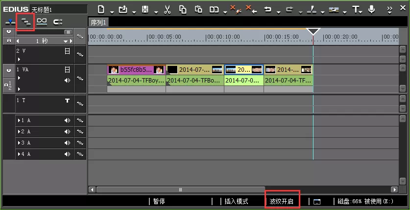The image size is (410, 210).
Task: Increase time scale with the right arrow
Action: tap(71, 41)
